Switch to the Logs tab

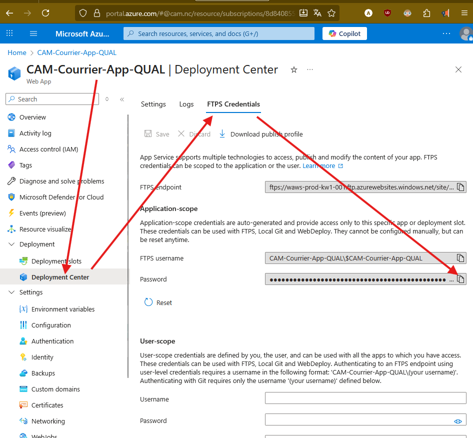coord(186,104)
